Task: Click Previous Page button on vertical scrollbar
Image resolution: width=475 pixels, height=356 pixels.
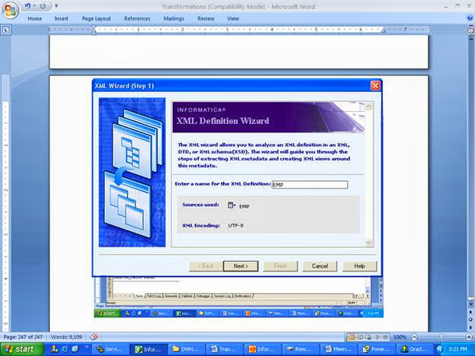Action: coord(470,313)
